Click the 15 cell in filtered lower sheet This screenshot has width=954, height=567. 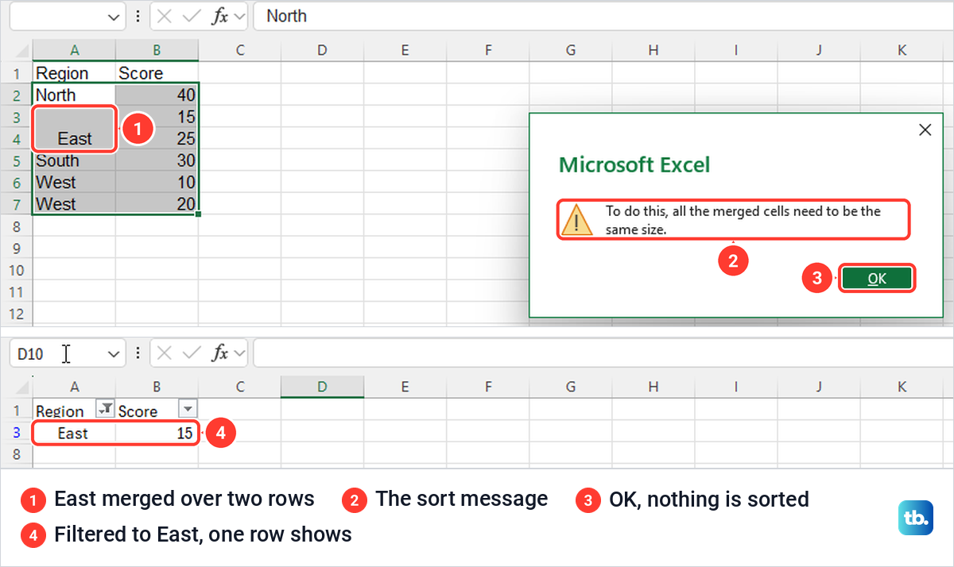click(157, 433)
